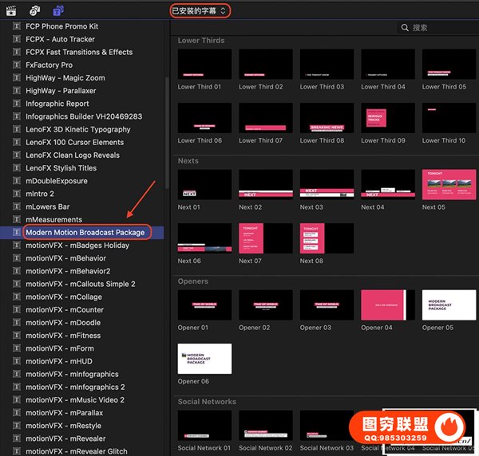Select the Lower Third 01 thumbnail
This screenshot has width=479, height=456.
[x=204, y=65]
